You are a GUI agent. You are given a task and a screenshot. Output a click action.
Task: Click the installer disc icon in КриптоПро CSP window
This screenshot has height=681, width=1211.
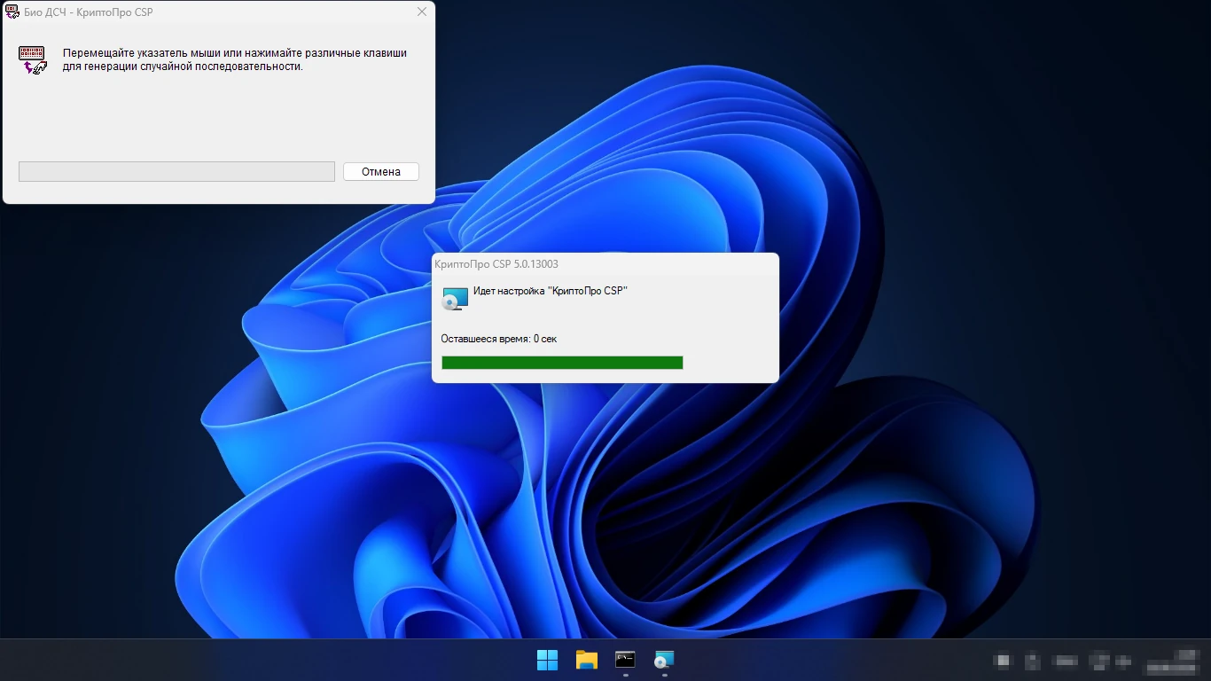[x=455, y=299]
